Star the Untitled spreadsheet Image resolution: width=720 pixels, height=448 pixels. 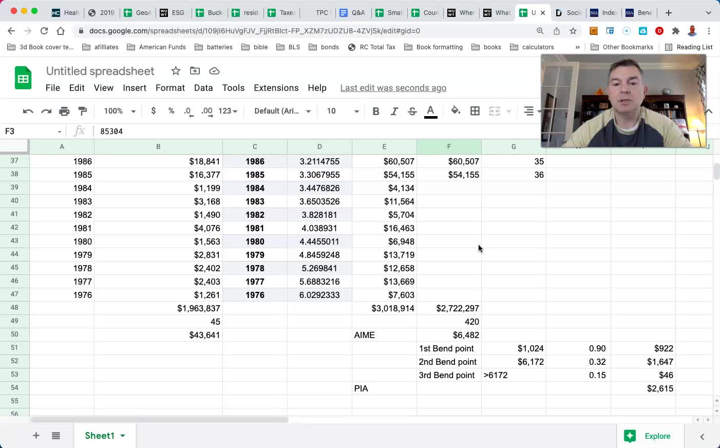pyautogui.click(x=176, y=71)
